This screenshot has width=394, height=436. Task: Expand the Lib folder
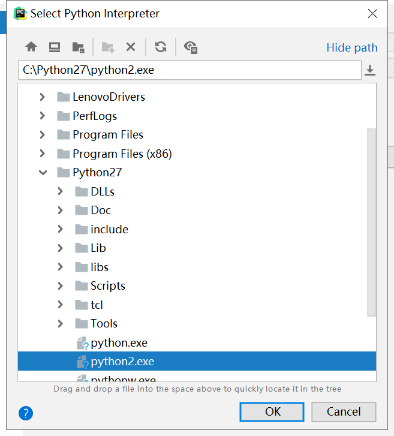[x=61, y=248]
